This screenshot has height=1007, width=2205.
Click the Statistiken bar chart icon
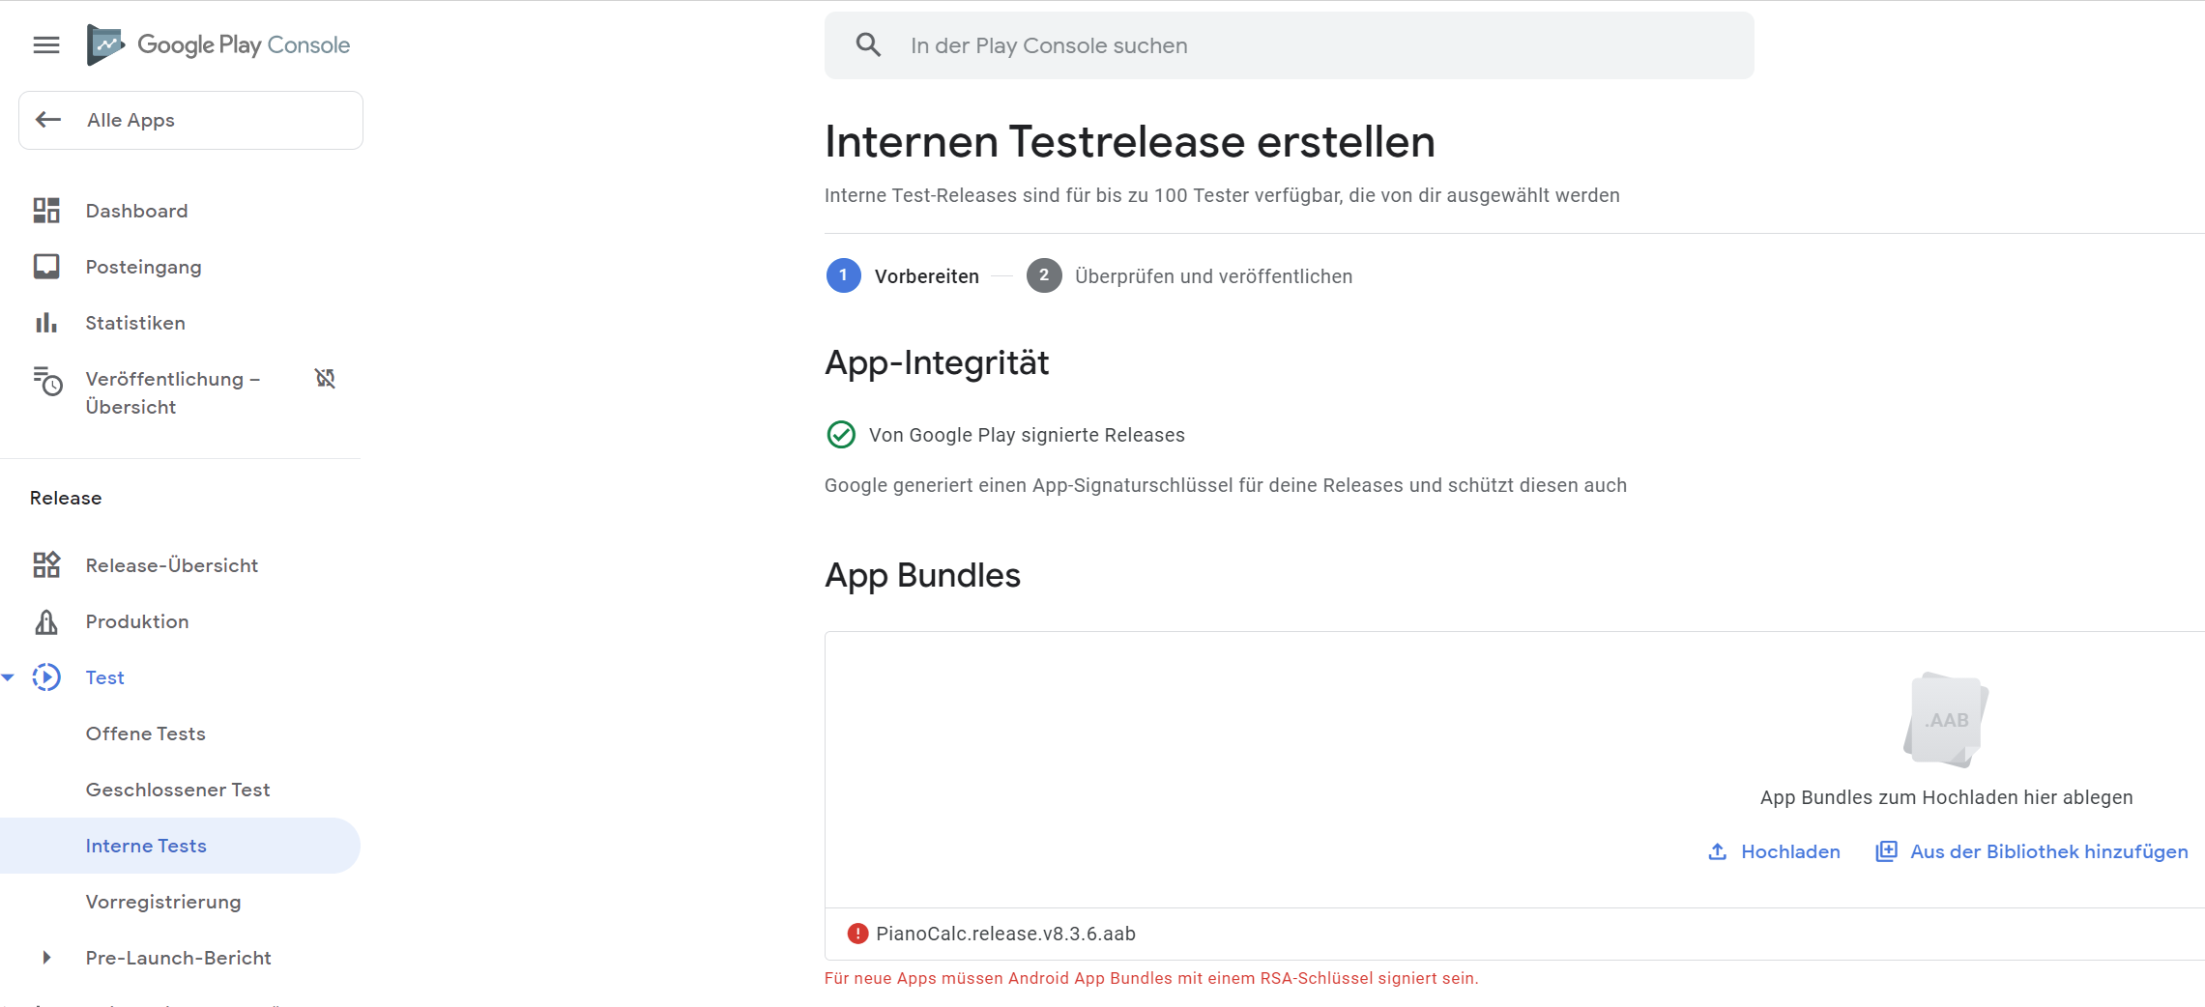46,323
